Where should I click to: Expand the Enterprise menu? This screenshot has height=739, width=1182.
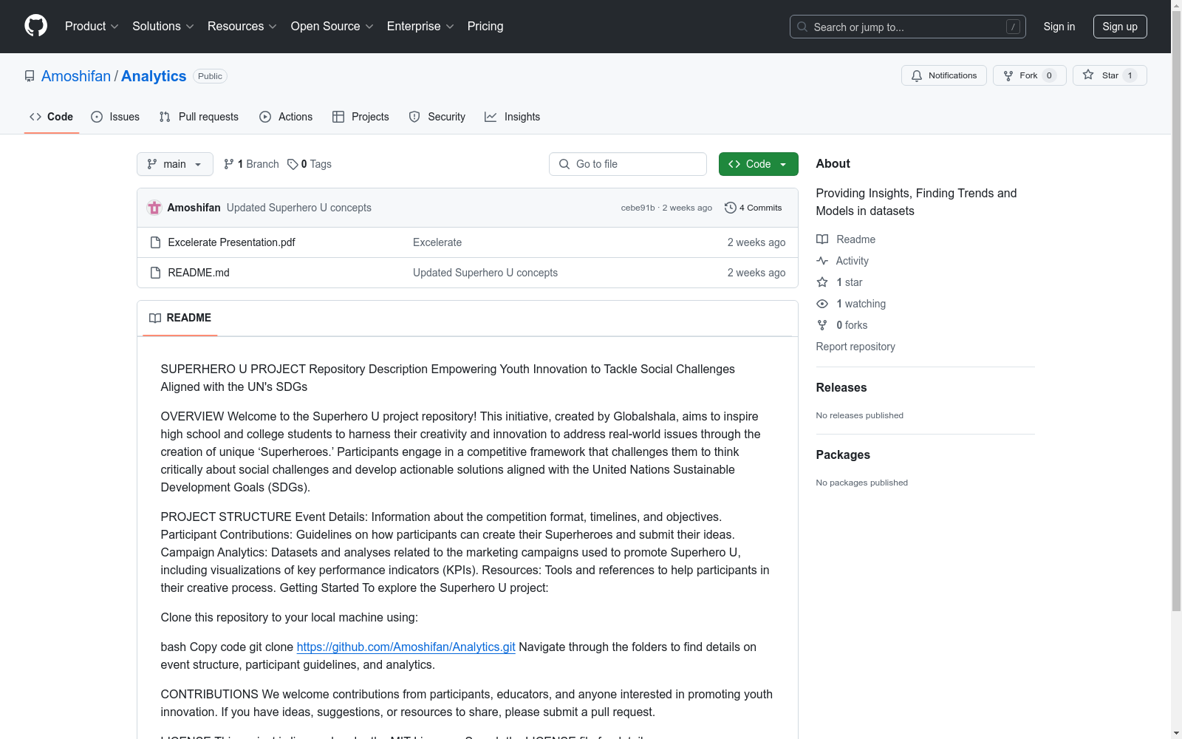(x=420, y=27)
